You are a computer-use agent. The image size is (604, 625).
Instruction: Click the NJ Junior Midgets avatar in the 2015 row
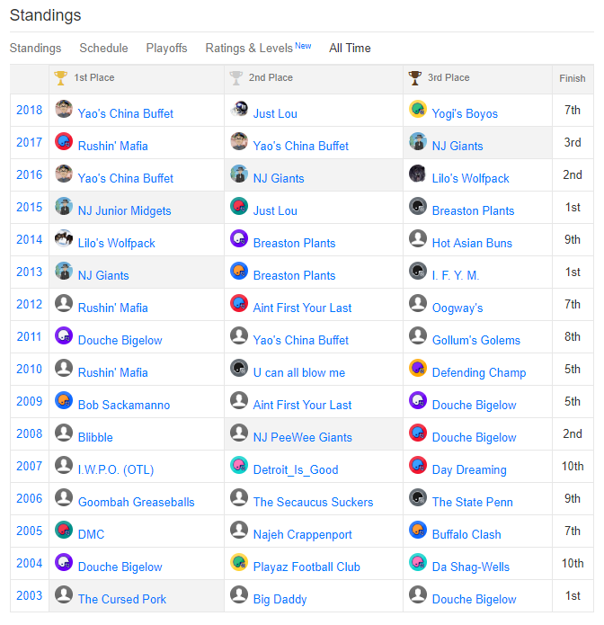pos(64,206)
